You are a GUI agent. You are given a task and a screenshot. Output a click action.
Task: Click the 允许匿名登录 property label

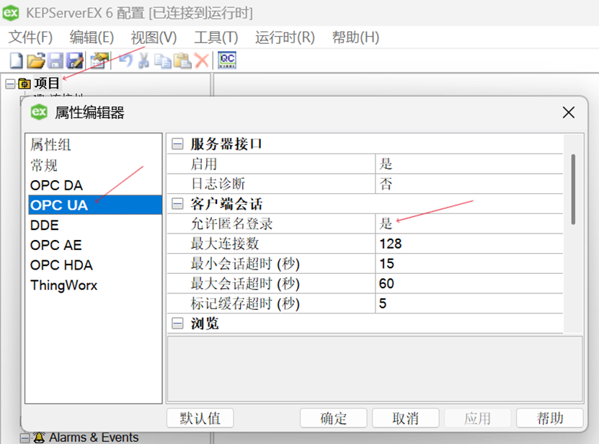click(x=231, y=223)
